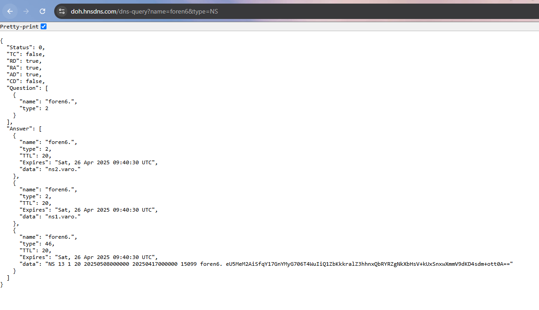Screen dimensions: 539x310
Task: Click the "AD" true line
Action: pyautogui.click(x=24, y=74)
